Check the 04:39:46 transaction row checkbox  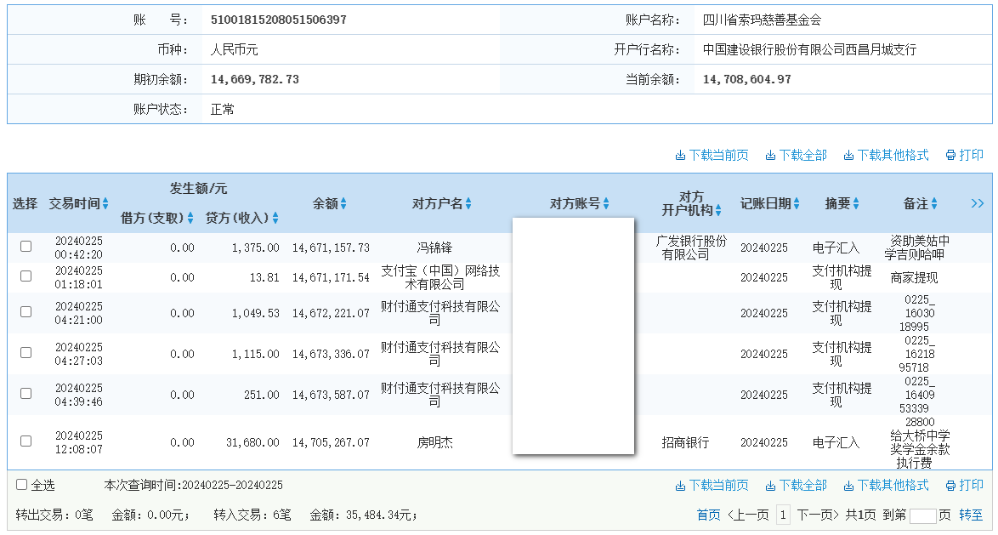pyautogui.click(x=26, y=393)
